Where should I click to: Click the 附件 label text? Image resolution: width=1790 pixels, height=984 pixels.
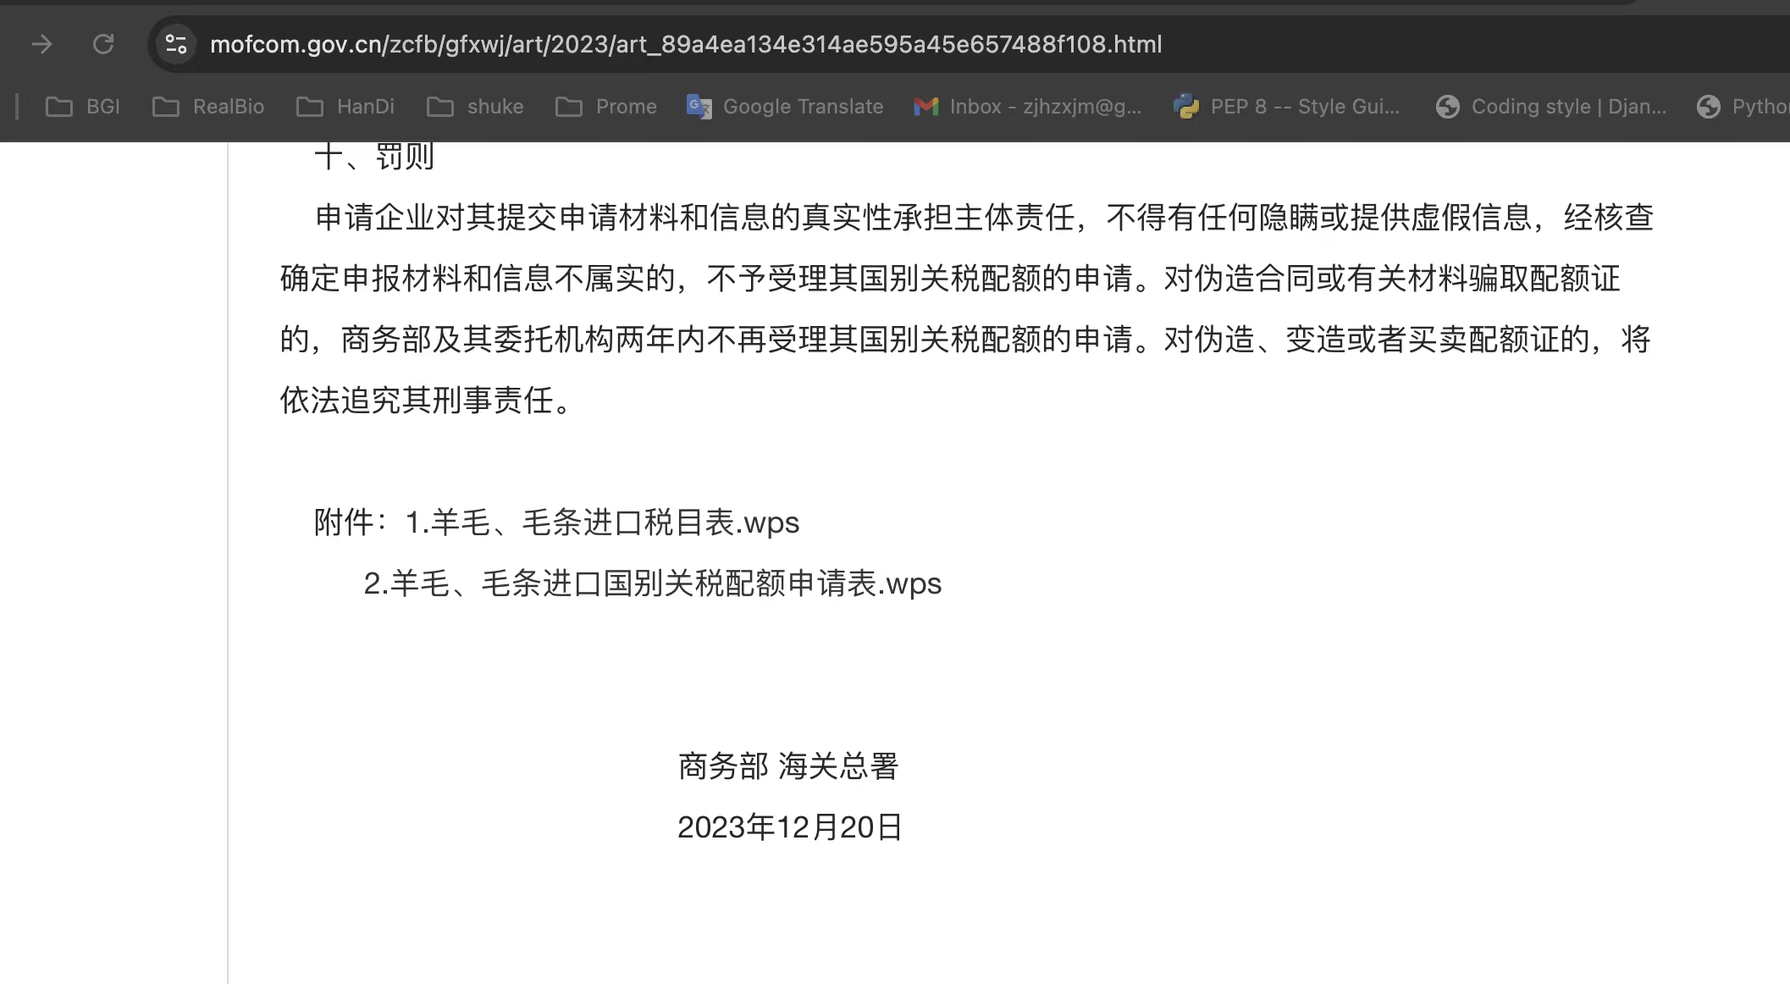pos(344,522)
